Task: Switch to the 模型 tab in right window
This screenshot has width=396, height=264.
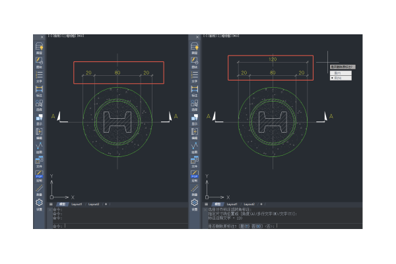Action: point(217,204)
